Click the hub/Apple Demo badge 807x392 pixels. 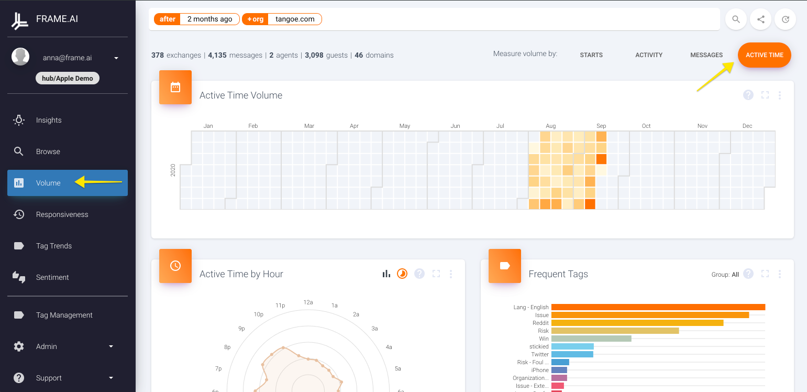pyautogui.click(x=68, y=78)
